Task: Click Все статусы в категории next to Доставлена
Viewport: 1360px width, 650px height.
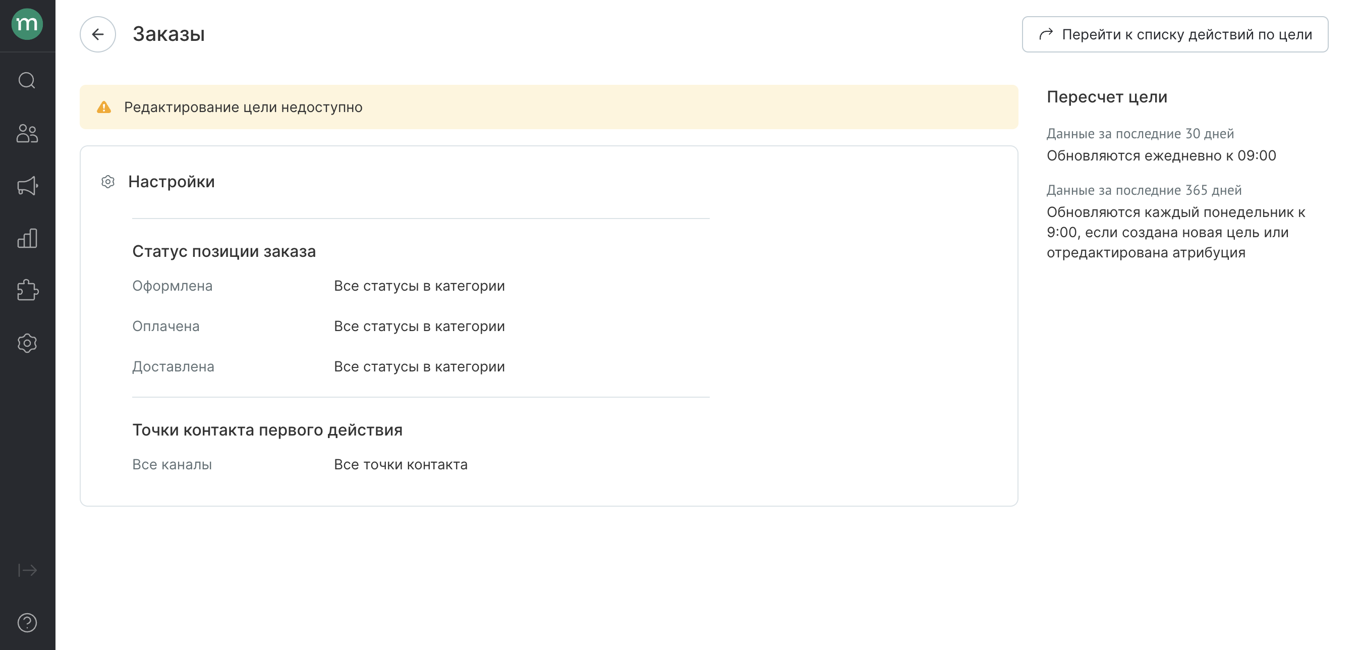Action: (419, 366)
